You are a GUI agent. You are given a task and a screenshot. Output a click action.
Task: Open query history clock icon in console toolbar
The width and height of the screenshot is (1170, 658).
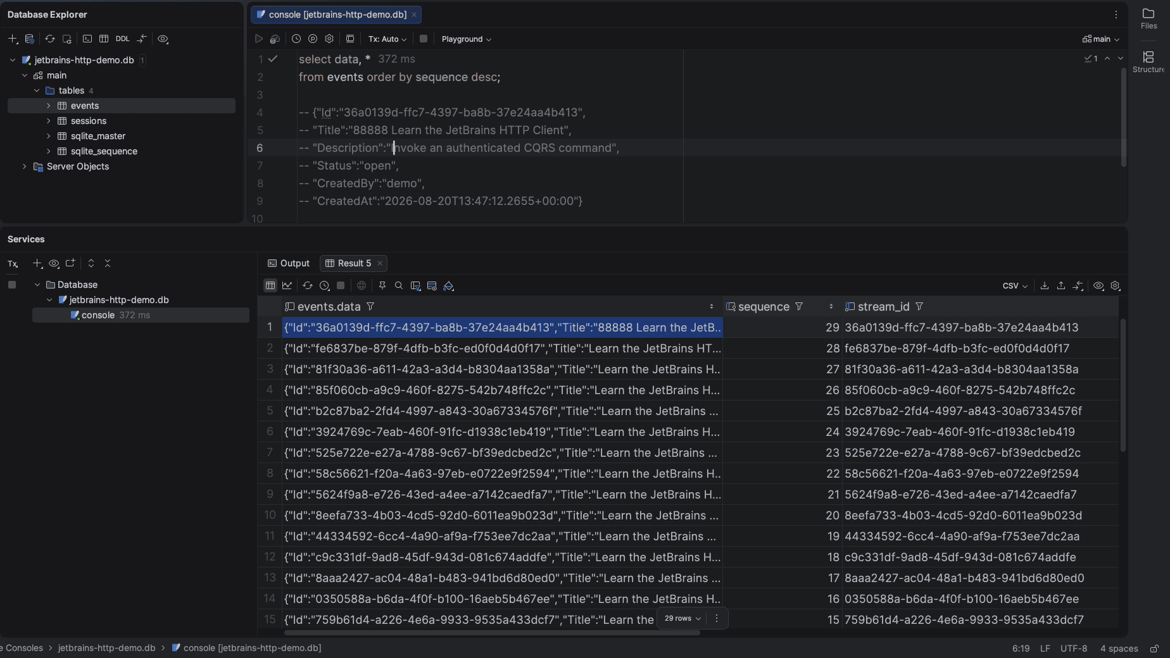tap(296, 39)
